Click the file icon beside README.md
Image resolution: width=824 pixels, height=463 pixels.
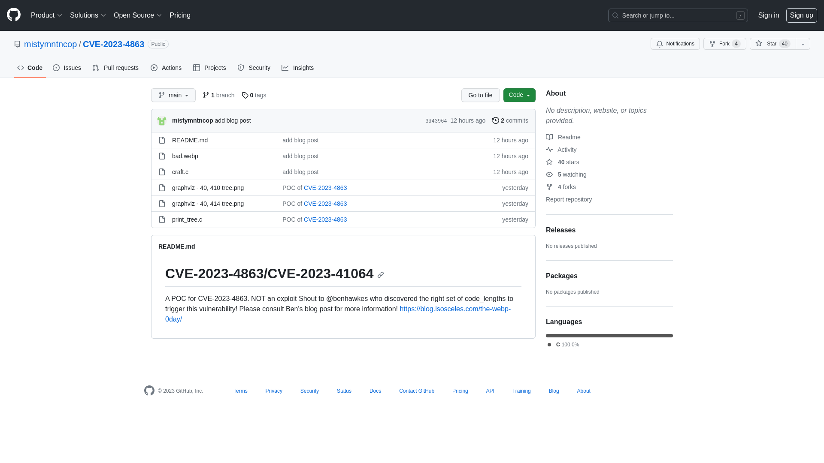[162, 140]
